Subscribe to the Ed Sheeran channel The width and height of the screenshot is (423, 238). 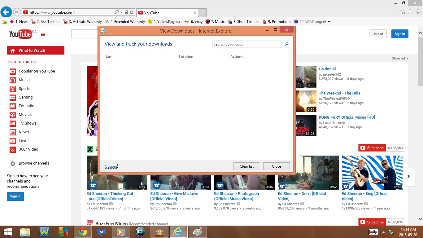click(372, 148)
